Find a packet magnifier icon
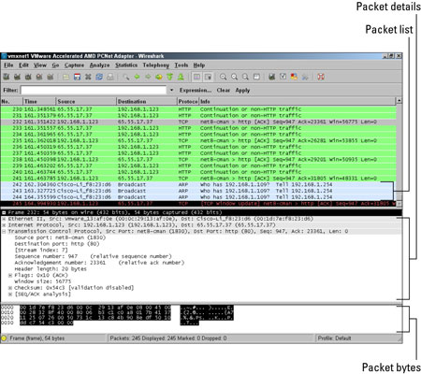Image resolution: width=421 pixels, height=374 pixels. coord(125,77)
